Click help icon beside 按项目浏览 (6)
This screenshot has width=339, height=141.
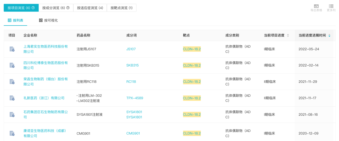[x=33, y=8]
